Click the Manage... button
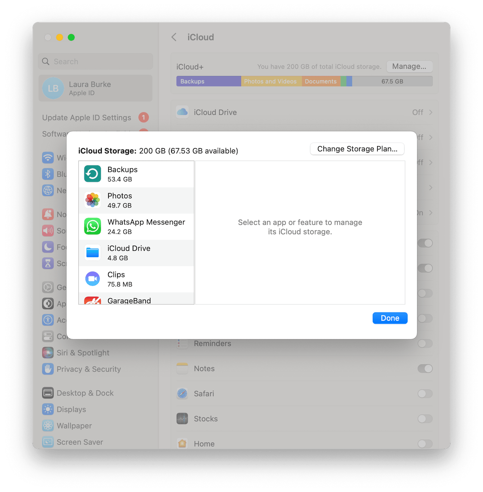The height and width of the screenshot is (492, 483). [409, 66]
